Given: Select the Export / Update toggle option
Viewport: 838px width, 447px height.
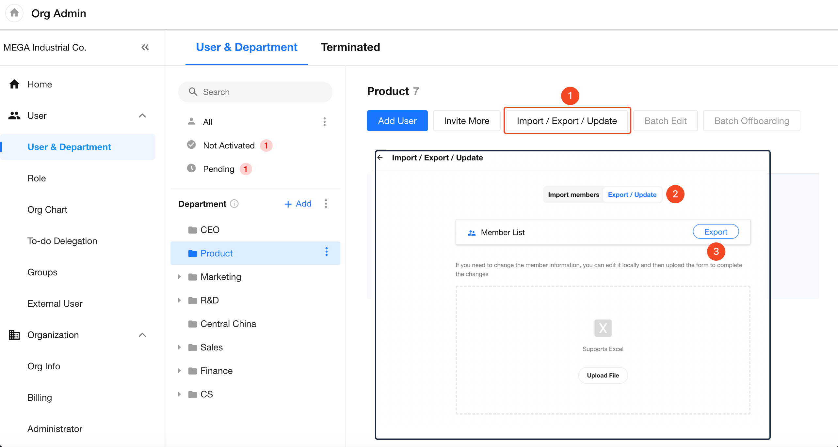Looking at the screenshot, I should point(632,195).
